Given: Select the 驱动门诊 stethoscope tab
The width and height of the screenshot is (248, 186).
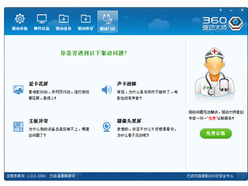Looking at the screenshot, I should click(x=108, y=22).
